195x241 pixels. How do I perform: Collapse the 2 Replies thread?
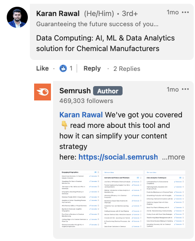point(127,69)
